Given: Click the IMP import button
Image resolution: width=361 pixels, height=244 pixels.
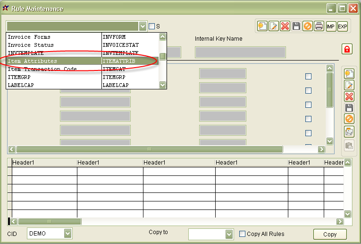Looking at the screenshot, I should click(331, 26).
